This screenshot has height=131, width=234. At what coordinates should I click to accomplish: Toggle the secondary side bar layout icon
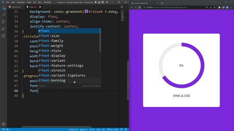pos(102,2)
